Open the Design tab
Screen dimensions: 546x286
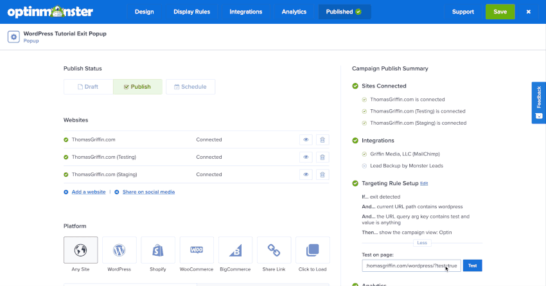pyautogui.click(x=144, y=12)
